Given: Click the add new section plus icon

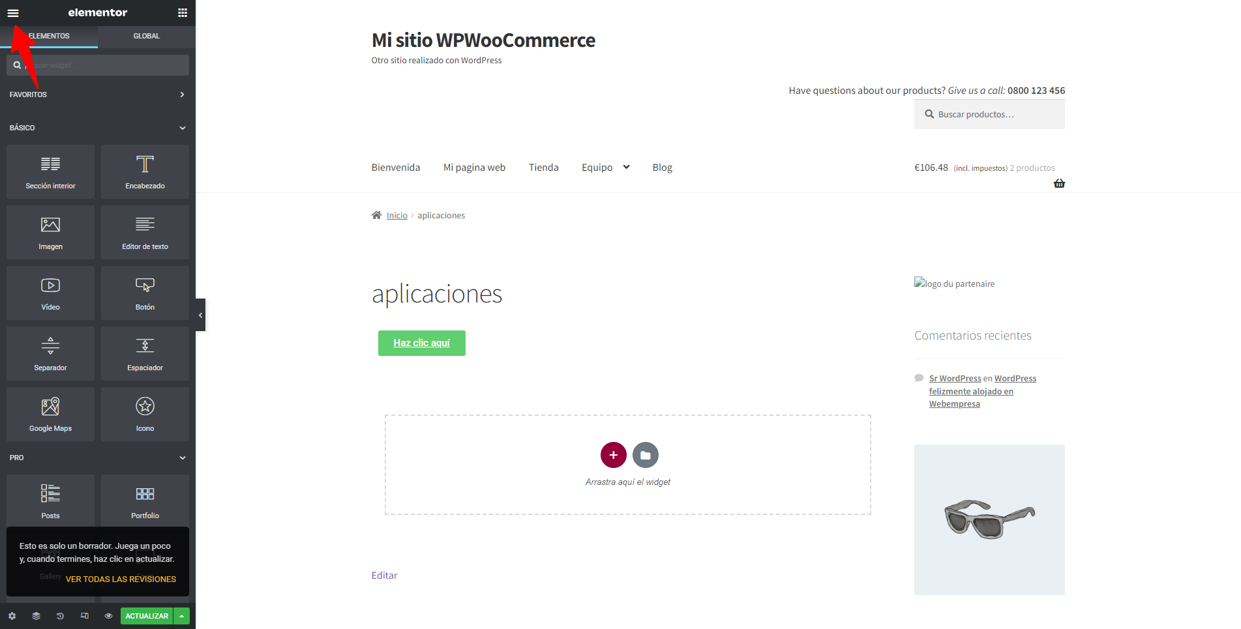Looking at the screenshot, I should pyautogui.click(x=613, y=455).
